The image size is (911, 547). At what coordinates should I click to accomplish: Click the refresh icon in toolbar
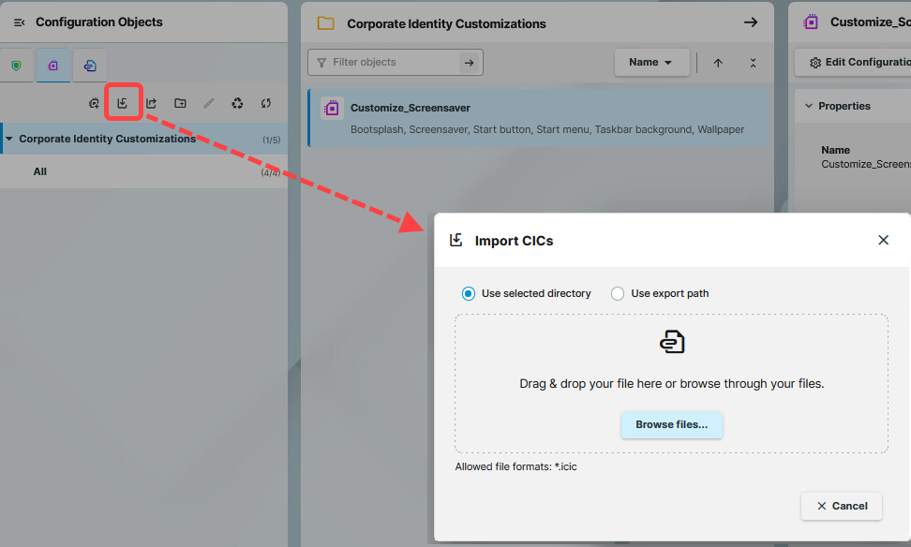(266, 103)
